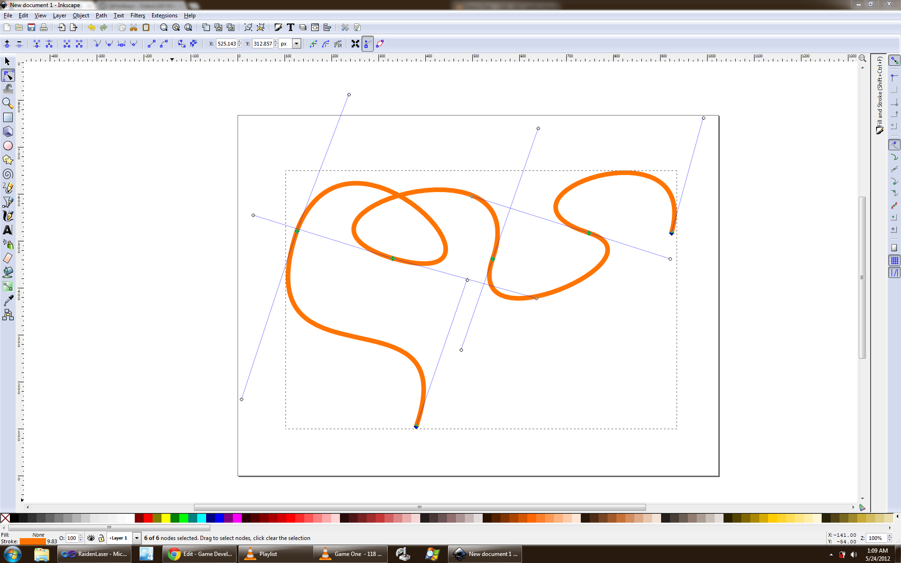The image size is (901, 563).
Task: Click the Save document icon
Action: click(31, 27)
